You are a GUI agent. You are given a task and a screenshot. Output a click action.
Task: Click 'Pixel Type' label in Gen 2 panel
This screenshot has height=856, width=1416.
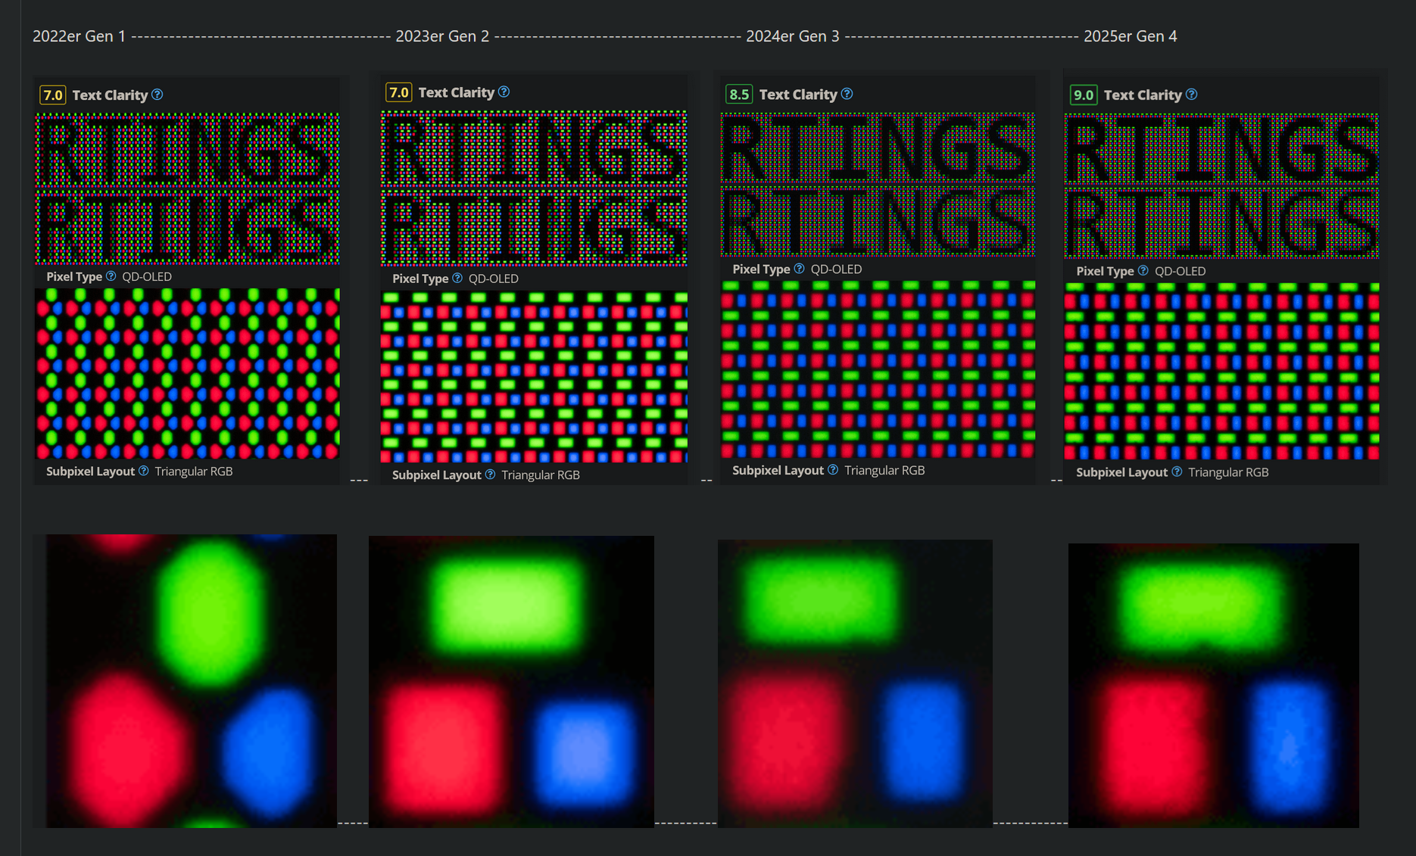pos(420,279)
